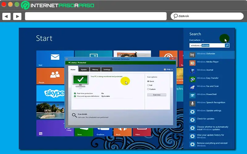Open Windows Journal result icon

[192, 71]
